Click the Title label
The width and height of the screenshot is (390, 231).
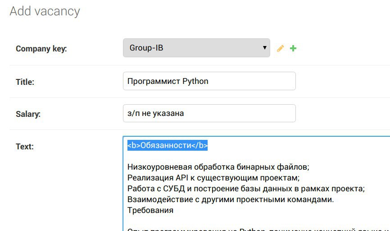tap(25, 82)
